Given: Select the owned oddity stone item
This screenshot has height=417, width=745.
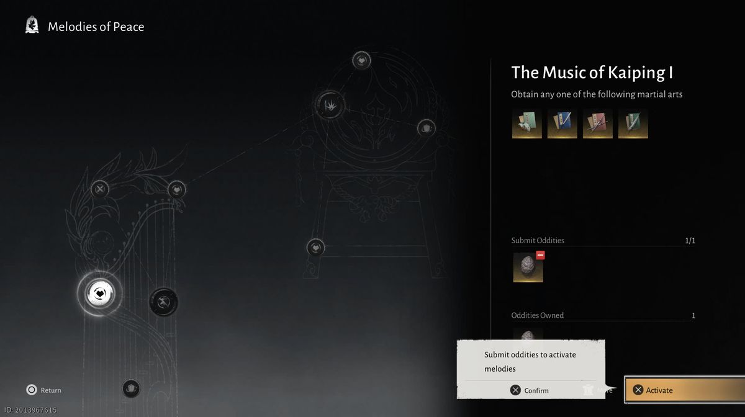Looking at the screenshot, I should pyautogui.click(x=528, y=335).
